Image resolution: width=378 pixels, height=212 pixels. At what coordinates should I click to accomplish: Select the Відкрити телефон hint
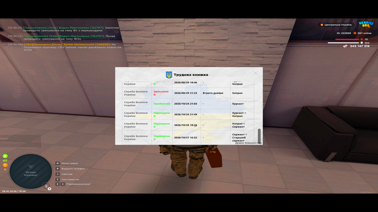point(70,169)
